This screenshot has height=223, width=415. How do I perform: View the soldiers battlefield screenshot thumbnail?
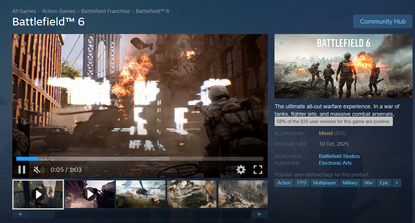(x=243, y=194)
